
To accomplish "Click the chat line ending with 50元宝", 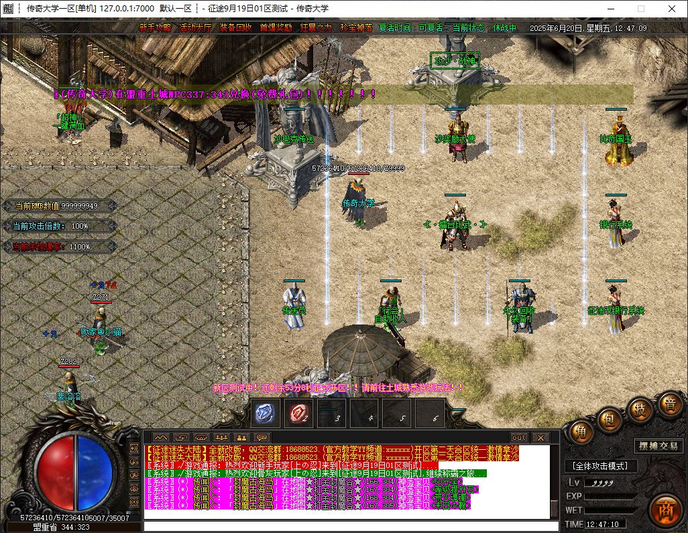I will [x=304, y=481].
